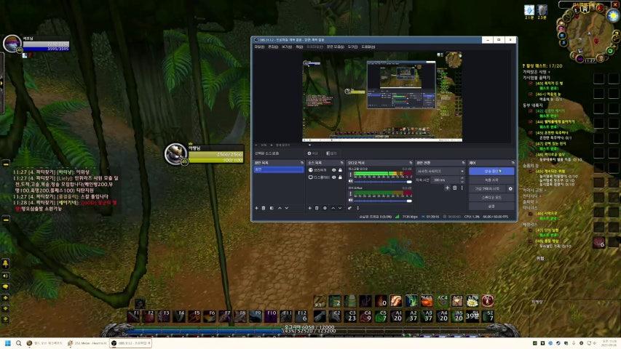This screenshot has height=349, width=621.
Task: Open three-dot menu of first audio track
Action: pyautogui.click(x=350, y=174)
